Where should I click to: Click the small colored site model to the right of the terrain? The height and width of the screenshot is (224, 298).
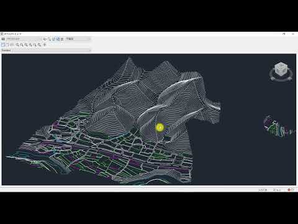(278, 126)
